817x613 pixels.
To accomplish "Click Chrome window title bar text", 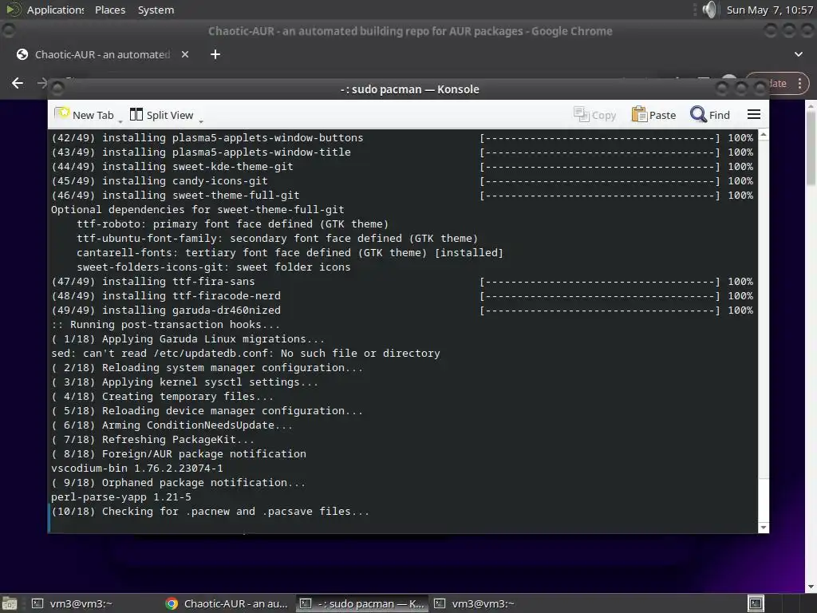I will pos(410,31).
